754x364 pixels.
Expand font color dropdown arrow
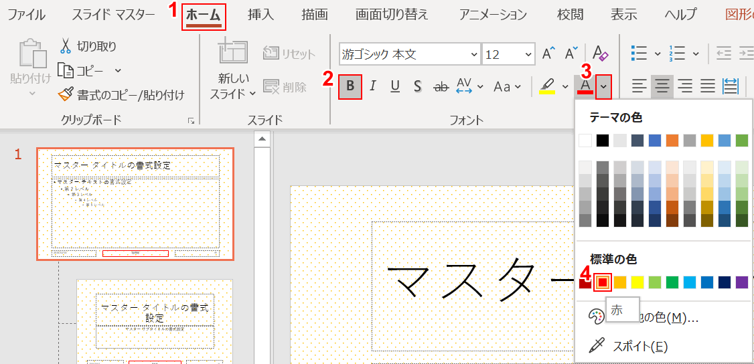coord(603,86)
